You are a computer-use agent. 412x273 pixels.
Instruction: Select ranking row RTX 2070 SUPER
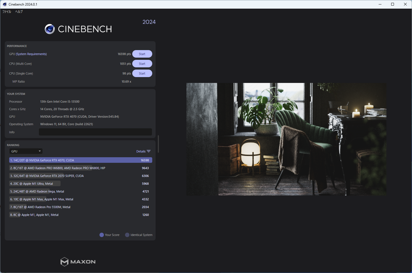pyautogui.click(x=81, y=176)
